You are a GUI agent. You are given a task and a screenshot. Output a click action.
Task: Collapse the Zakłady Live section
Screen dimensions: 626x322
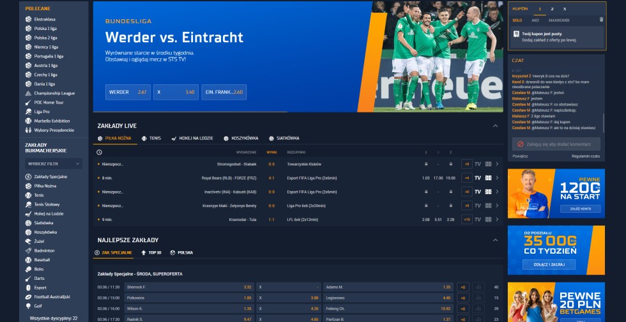coord(495,126)
